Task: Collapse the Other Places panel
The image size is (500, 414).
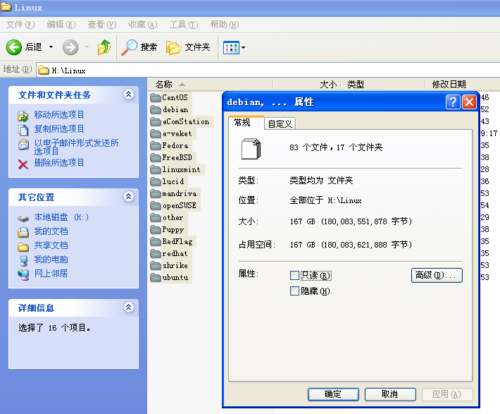Action: (x=128, y=197)
